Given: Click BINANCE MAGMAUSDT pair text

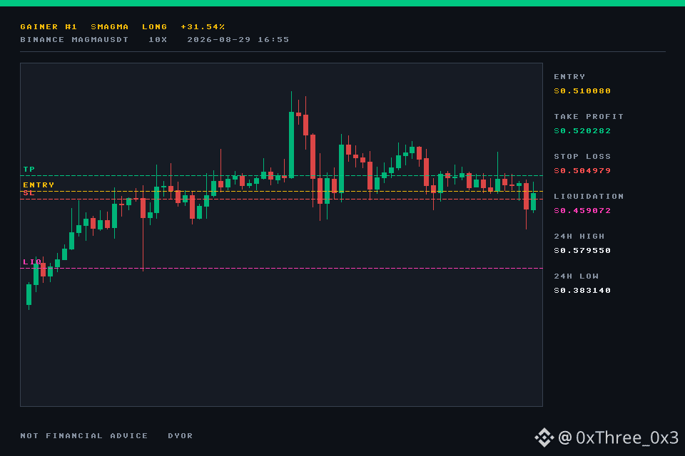Looking at the screenshot, I should click(x=74, y=40).
